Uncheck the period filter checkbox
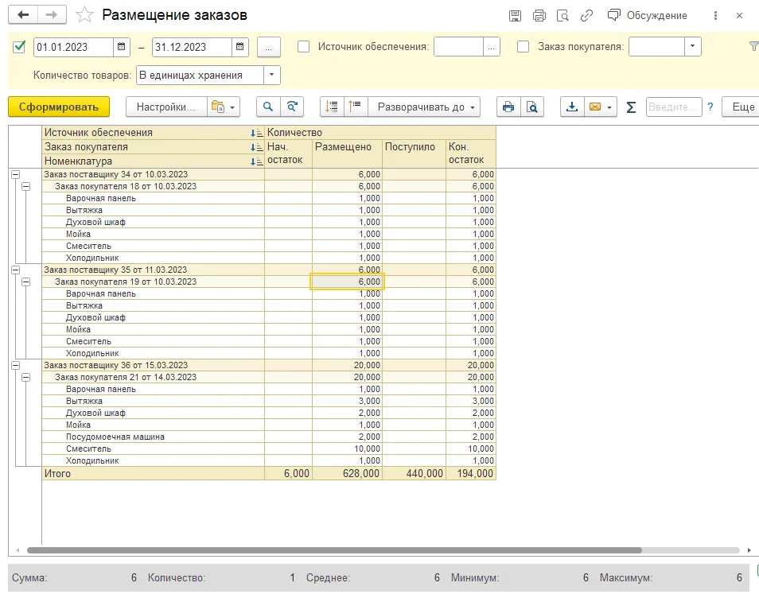 pos(19,47)
